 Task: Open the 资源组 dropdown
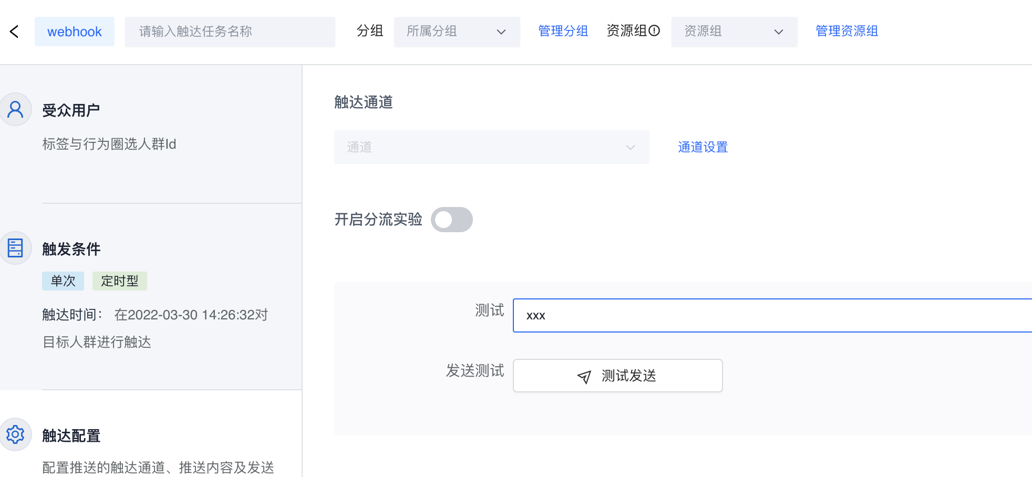(x=734, y=32)
